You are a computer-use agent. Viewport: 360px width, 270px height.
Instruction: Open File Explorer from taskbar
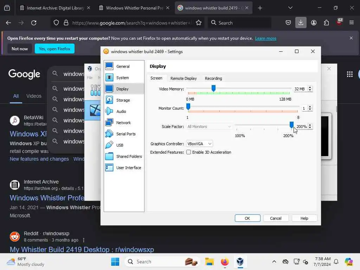pyautogui.click(x=210, y=262)
